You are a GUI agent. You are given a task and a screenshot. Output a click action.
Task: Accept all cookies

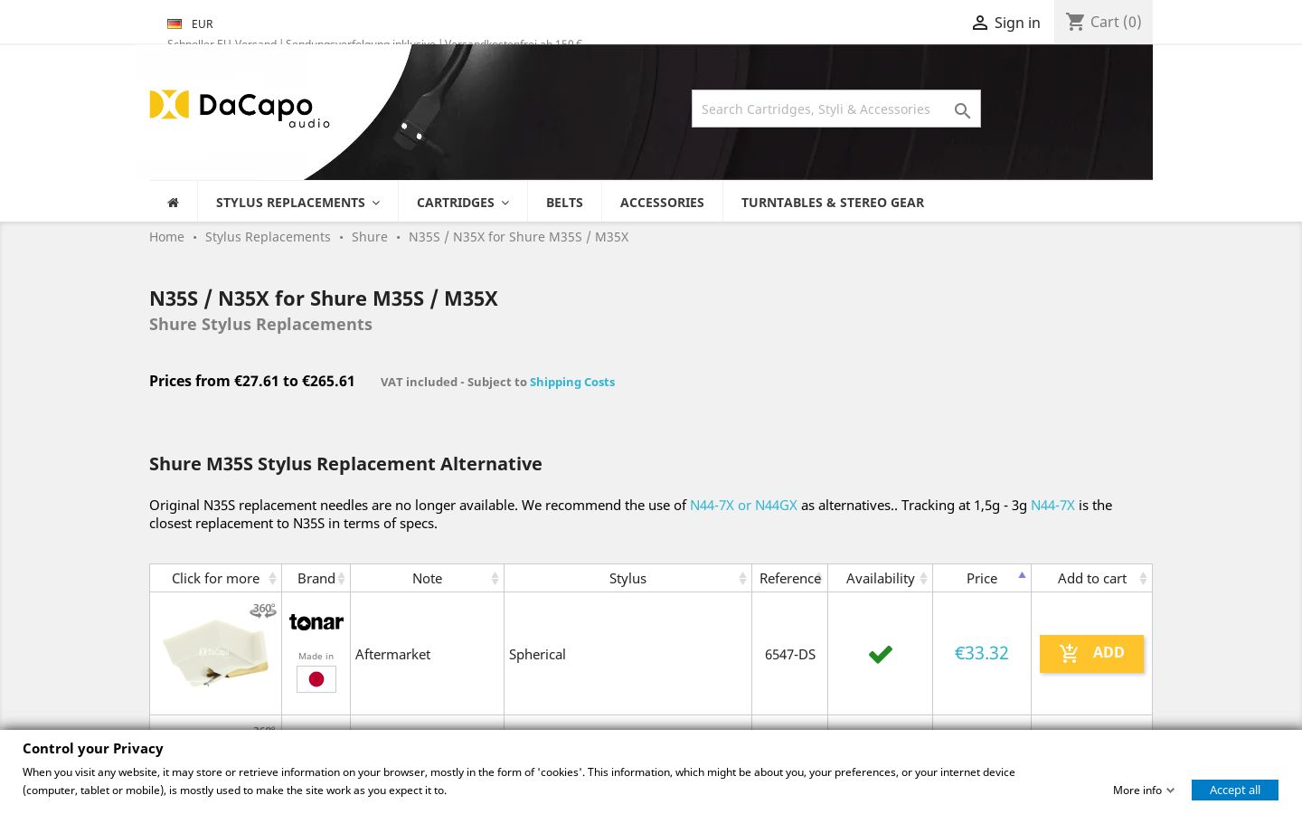click(1235, 790)
